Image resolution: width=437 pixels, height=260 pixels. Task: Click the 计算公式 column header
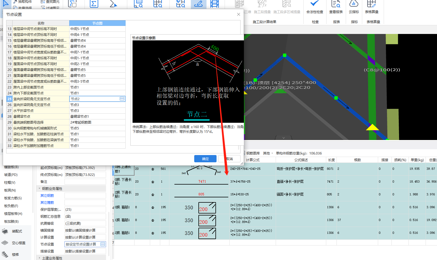pyautogui.click(x=253, y=160)
